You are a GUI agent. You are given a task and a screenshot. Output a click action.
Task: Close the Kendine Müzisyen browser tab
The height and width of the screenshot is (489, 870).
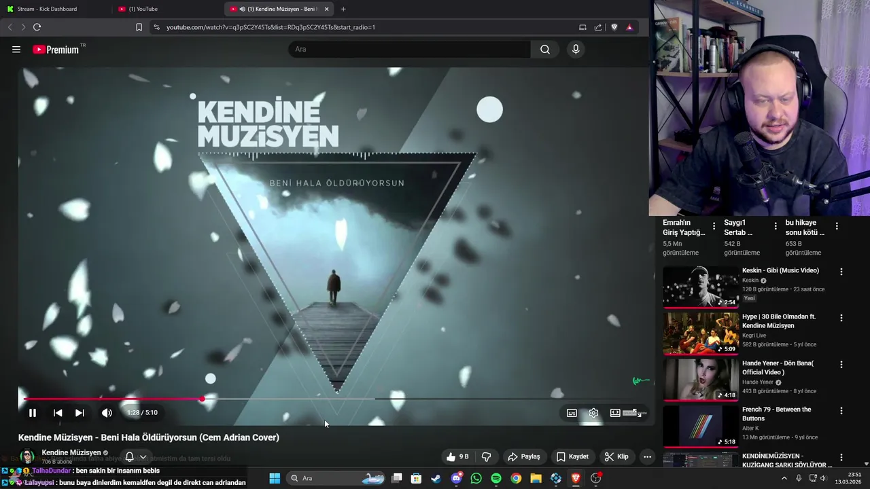click(x=326, y=9)
